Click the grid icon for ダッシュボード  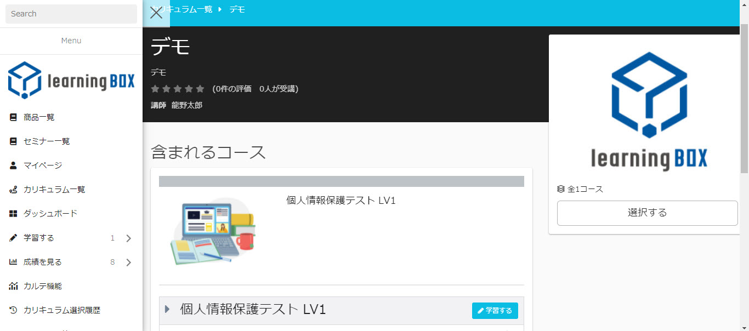pos(13,214)
